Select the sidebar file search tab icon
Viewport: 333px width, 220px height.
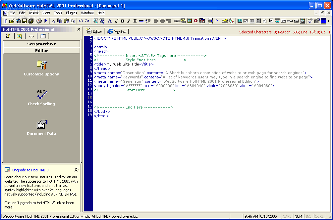(19, 36)
